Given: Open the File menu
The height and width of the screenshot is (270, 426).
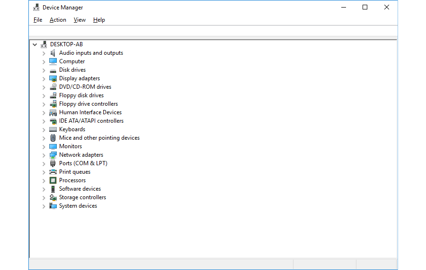Looking at the screenshot, I should point(38,20).
